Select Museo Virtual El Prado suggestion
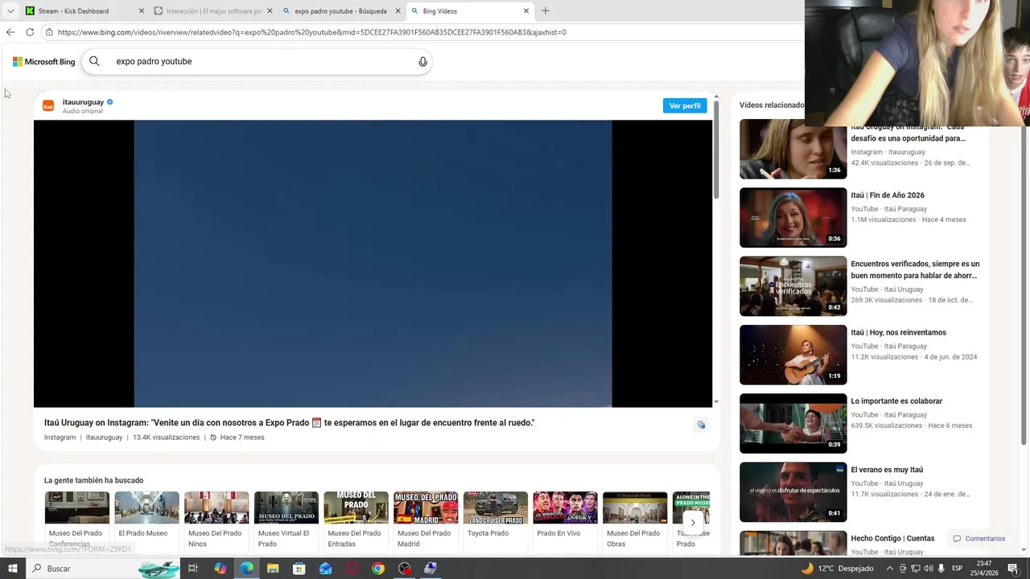Viewport: 1030px width, 579px height. coord(286,519)
